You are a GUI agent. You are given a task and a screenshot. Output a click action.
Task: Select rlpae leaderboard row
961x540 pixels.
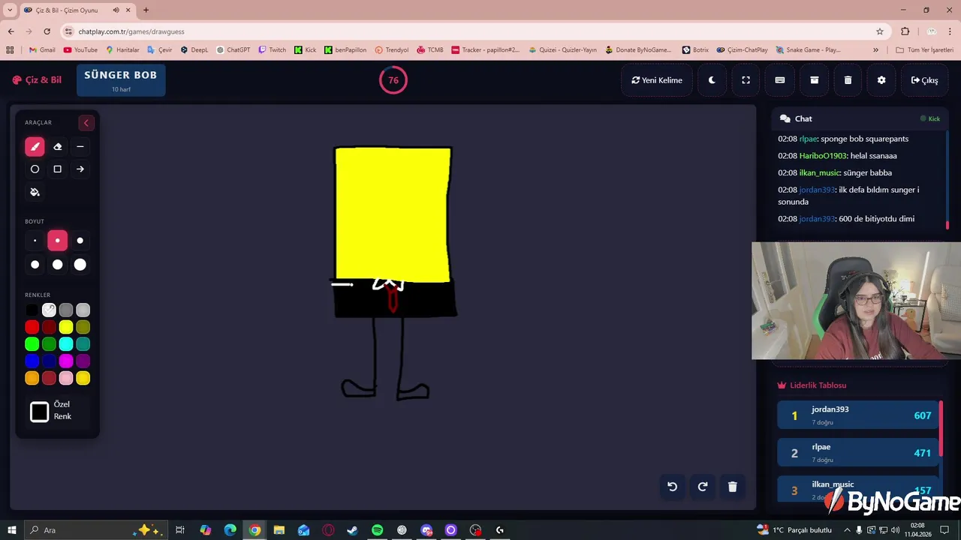[857, 452]
